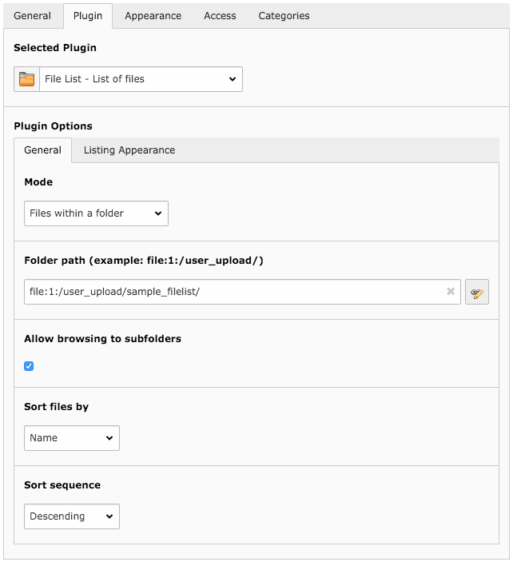Screen dimensions: 513x562
Task: Click the folder icon beside Selected Plugin dropdown
Action: tap(26, 79)
